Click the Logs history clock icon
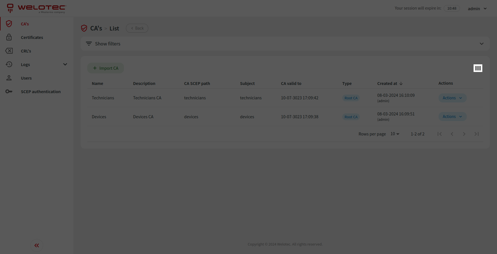The image size is (497, 254). pos(9,64)
